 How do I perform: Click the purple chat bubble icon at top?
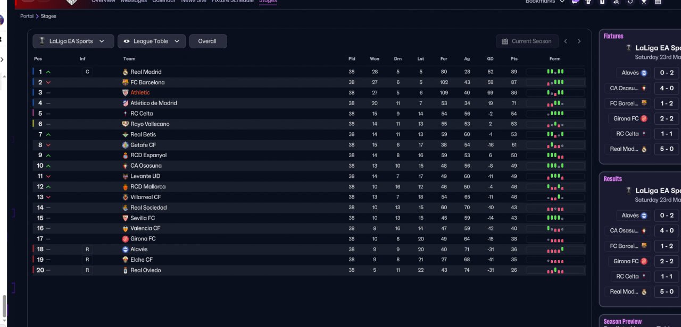[x=575, y=2]
